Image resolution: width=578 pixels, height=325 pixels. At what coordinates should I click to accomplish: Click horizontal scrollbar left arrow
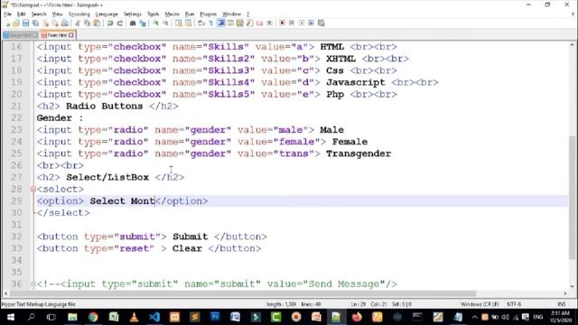click(5, 293)
